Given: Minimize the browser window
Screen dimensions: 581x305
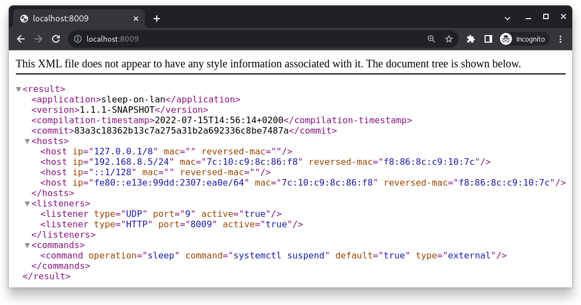Looking at the screenshot, I should [528, 17].
